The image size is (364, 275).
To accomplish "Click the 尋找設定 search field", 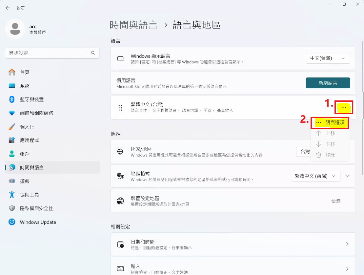I will tap(49, 53).
